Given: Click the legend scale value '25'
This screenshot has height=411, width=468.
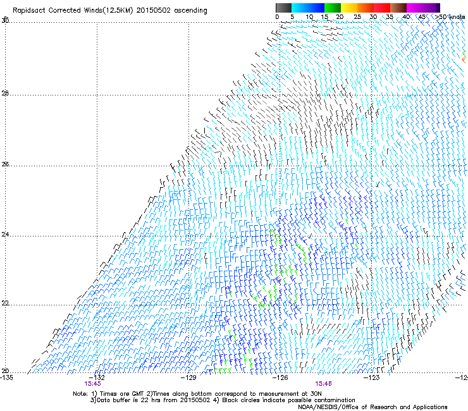Looking at the screenshot, I should pyautogui.click(x=357, y=17).
